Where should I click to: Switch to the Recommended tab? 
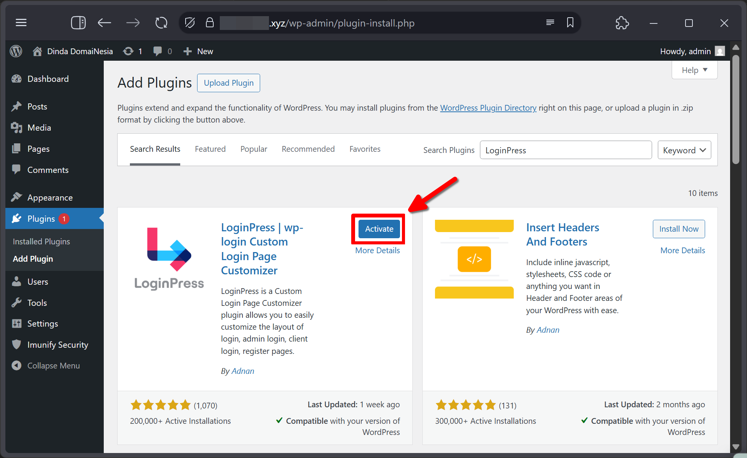tap(308, 149)
